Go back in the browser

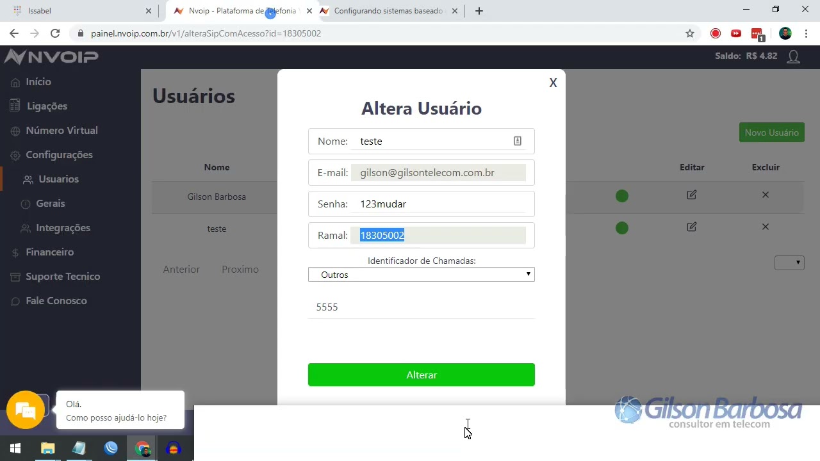[14, 33]
